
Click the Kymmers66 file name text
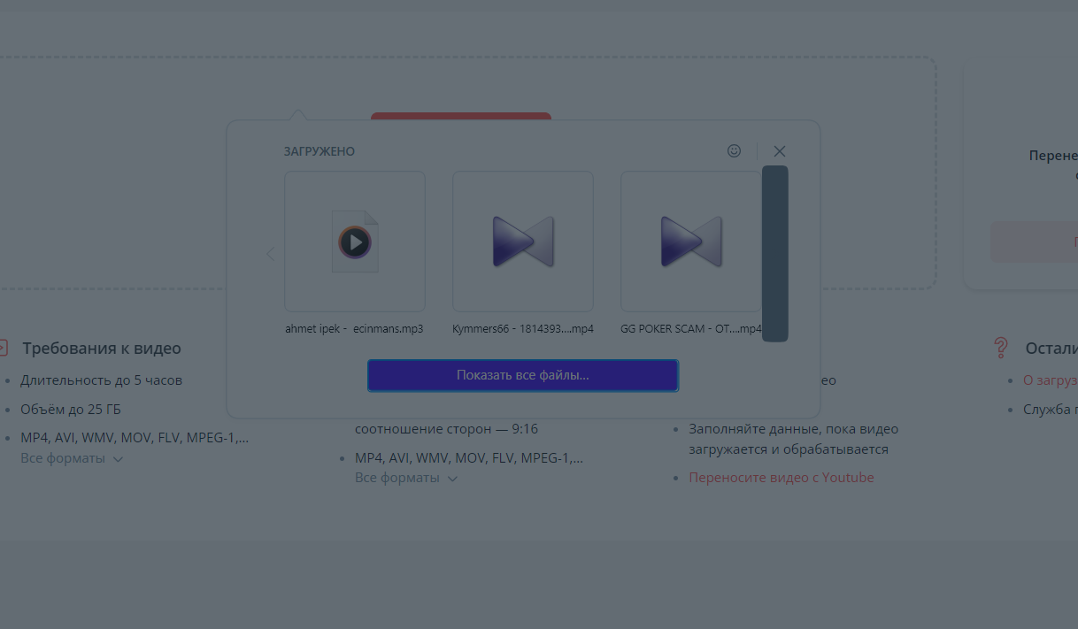pos(523,328)
